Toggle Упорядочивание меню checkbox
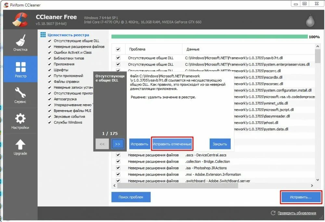The width and height of the screenshot is (325, 222). click(x=49, y=105)
